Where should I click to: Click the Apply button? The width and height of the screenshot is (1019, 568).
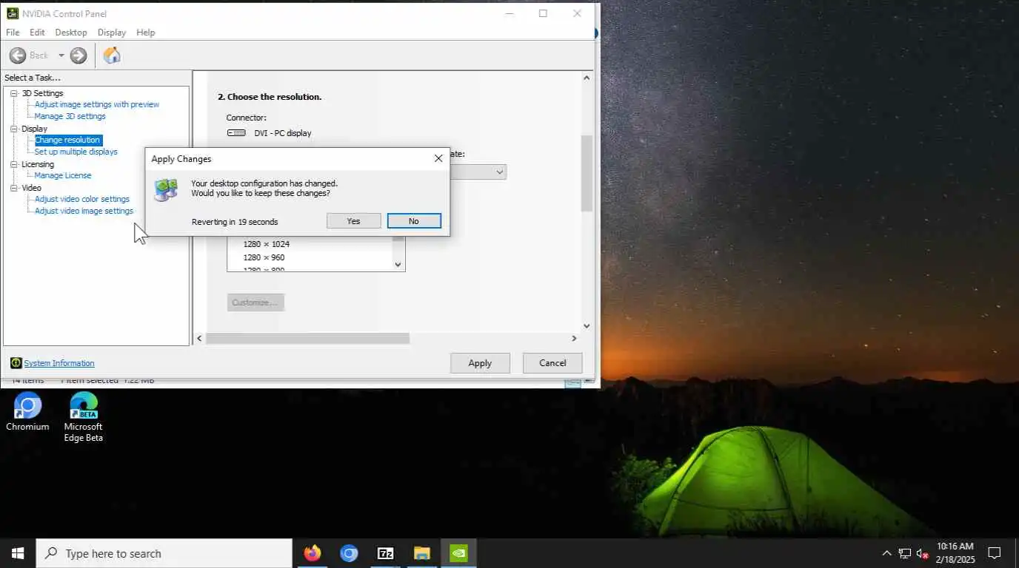480,363
